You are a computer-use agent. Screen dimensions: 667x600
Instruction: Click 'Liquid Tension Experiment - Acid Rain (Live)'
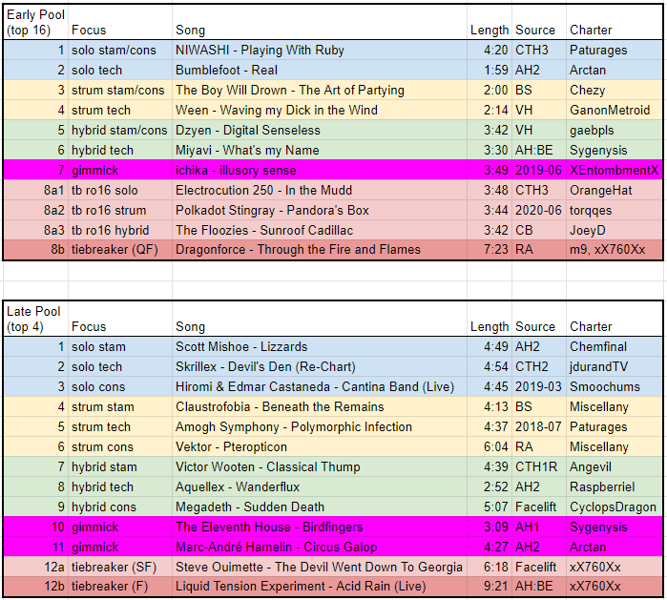[x=320, y=587]
